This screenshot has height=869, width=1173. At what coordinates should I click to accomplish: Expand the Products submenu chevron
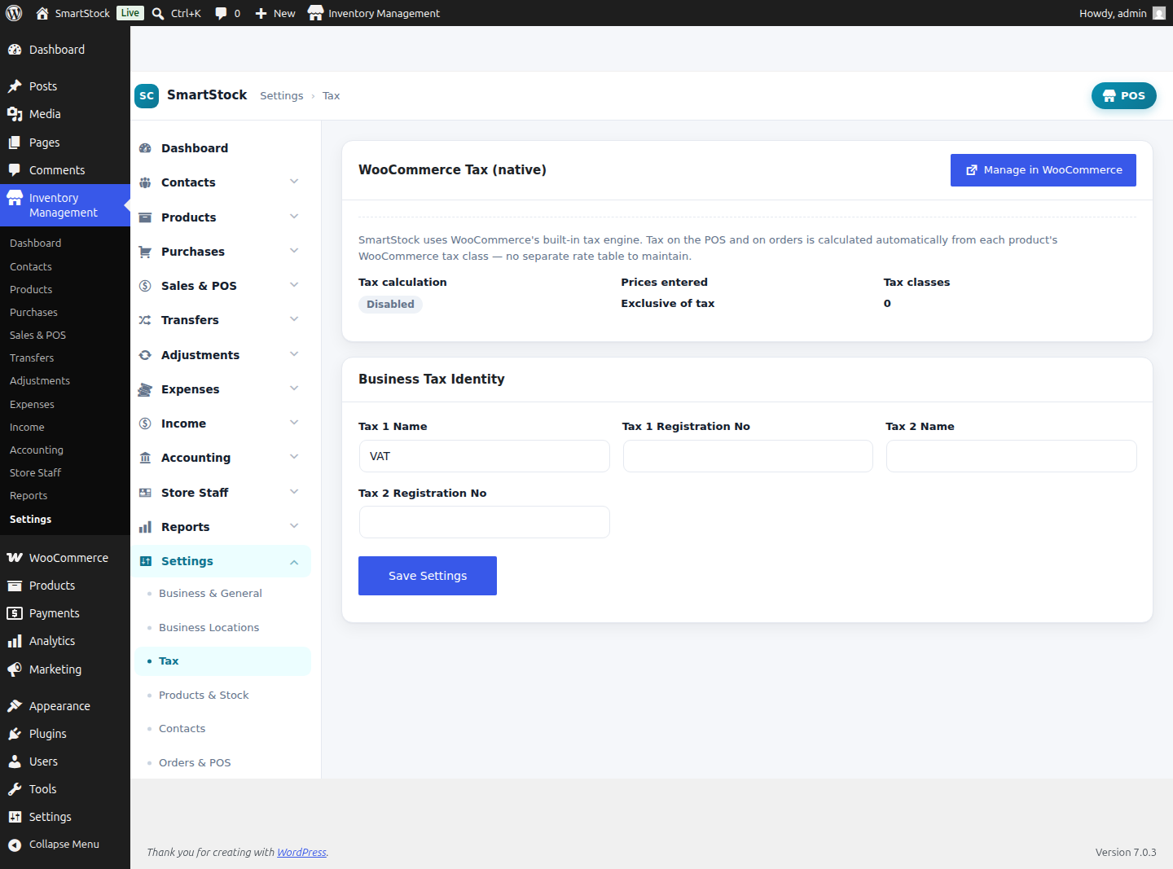(x=294, y=217)
